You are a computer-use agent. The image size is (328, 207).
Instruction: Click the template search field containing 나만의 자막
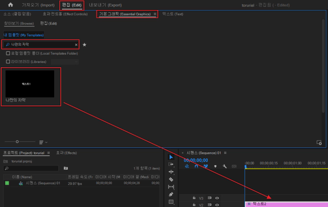41,45
